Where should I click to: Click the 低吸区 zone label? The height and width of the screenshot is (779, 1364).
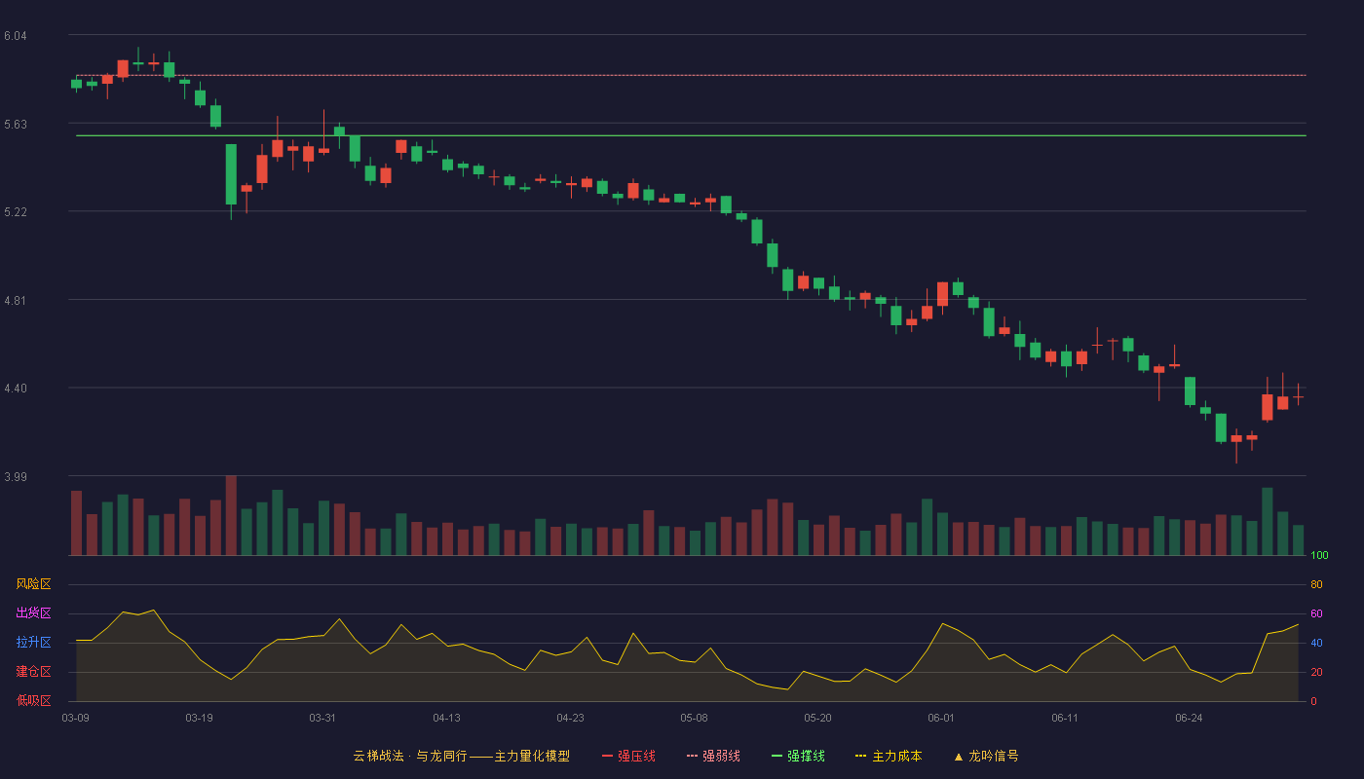[33, 700]
